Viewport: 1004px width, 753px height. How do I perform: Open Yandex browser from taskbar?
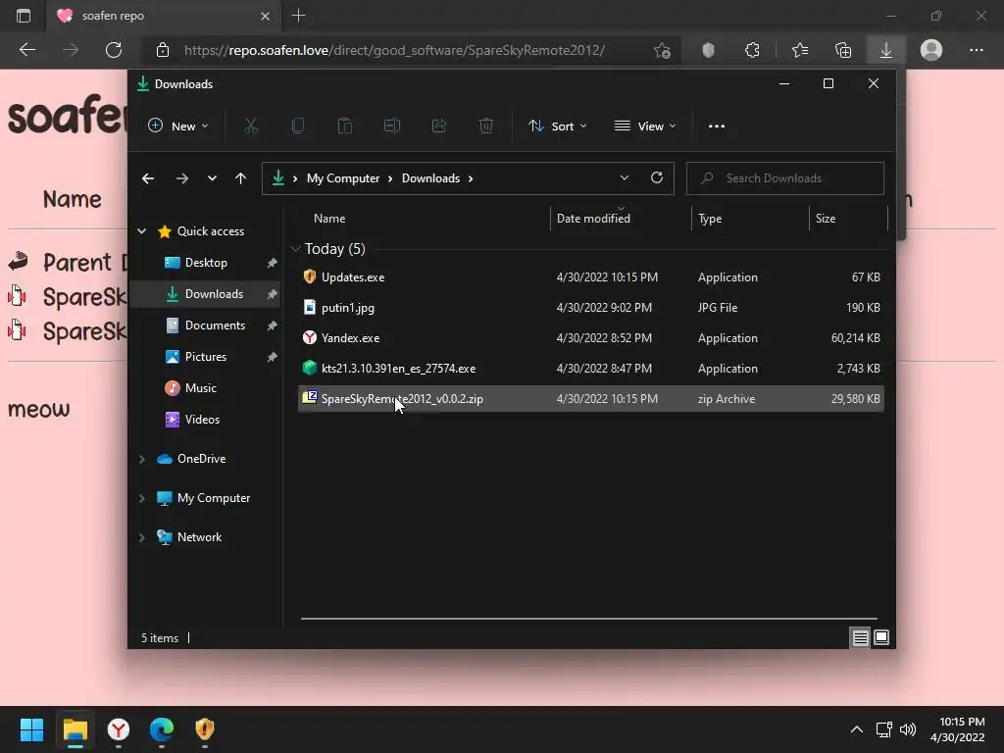click(119, 729)
